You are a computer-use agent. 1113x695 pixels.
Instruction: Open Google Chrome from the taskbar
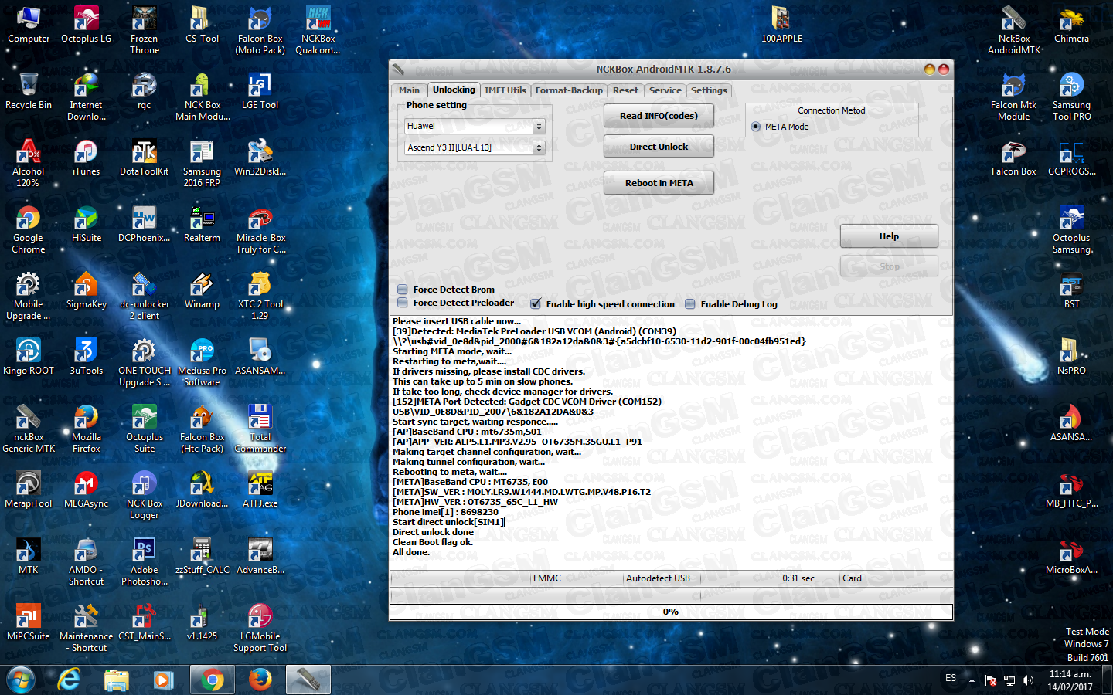(212, 680)
